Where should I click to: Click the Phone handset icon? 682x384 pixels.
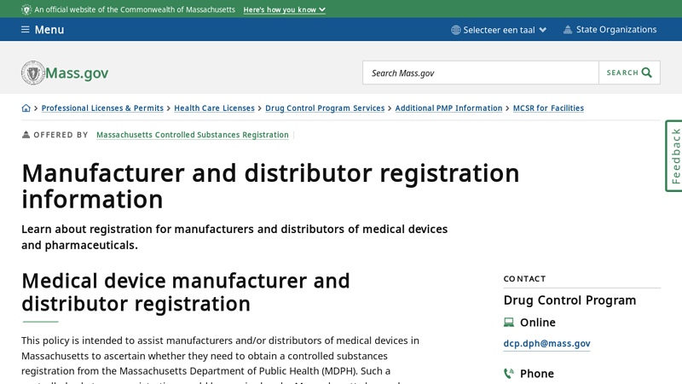508,374
